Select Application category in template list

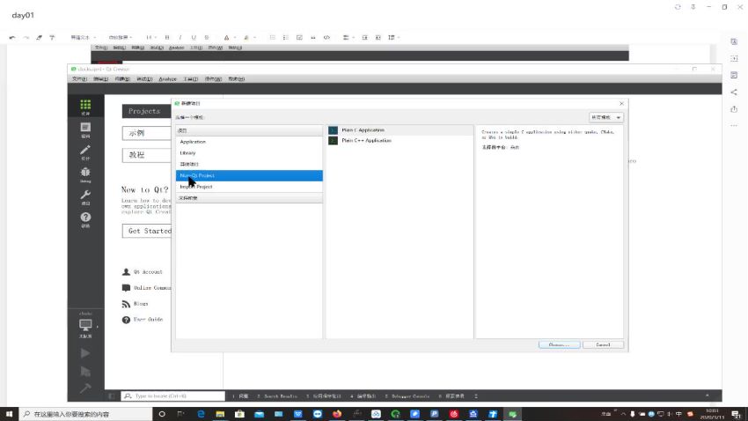[x=249, y=142]
